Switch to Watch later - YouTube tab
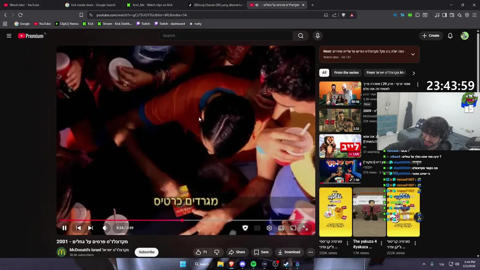Viewport: 480px width, 270px height. tap(29, 5)
